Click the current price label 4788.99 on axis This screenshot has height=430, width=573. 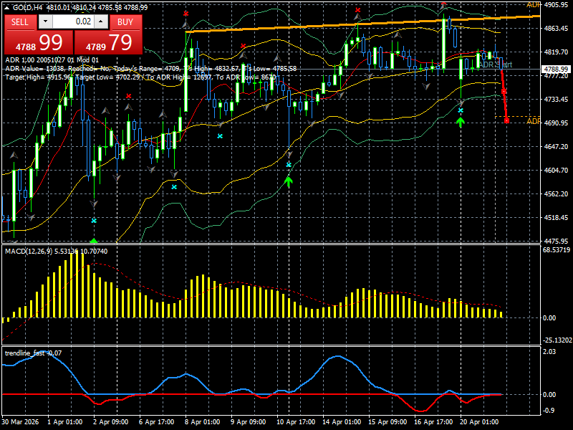coord(556,69)
